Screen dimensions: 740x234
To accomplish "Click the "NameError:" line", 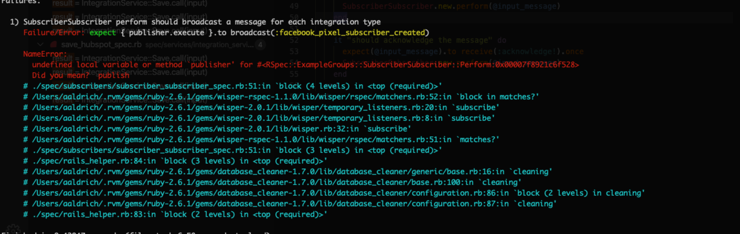I will (45, 54).
